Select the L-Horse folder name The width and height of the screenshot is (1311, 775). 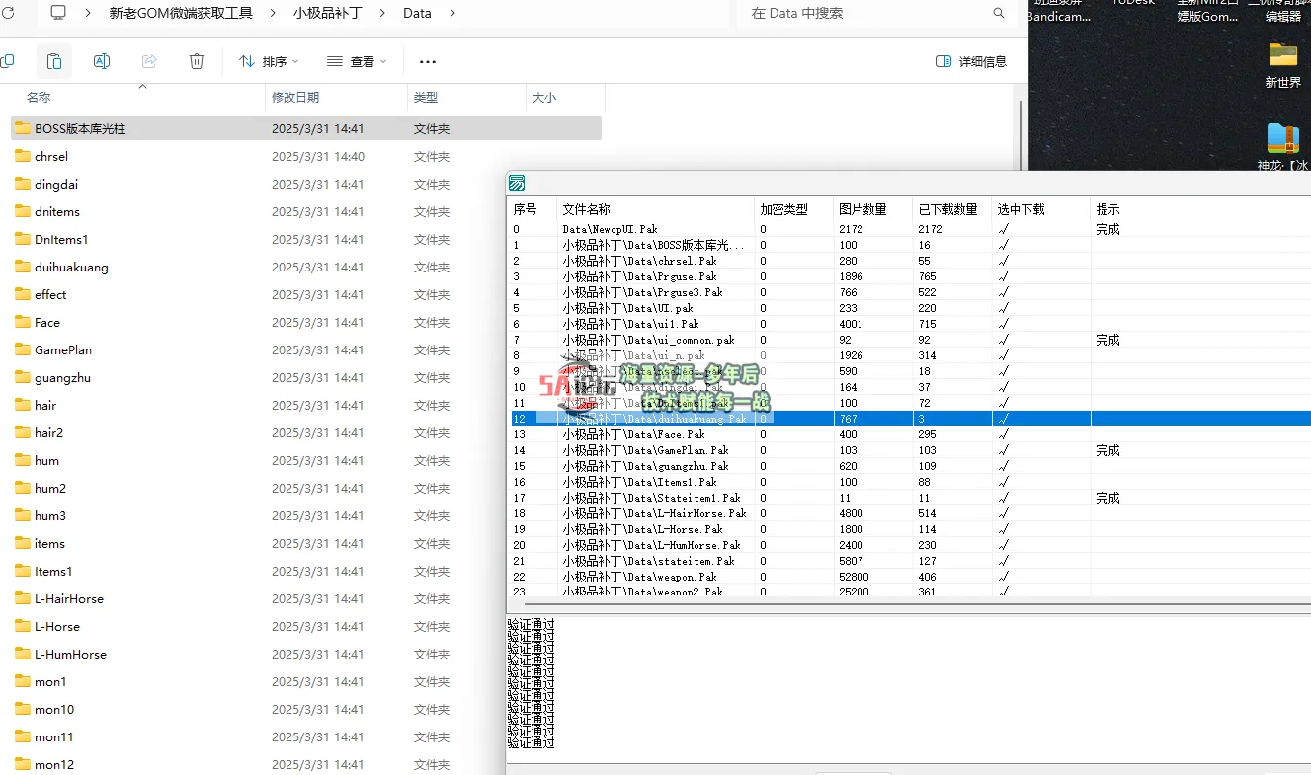(57, 626)
